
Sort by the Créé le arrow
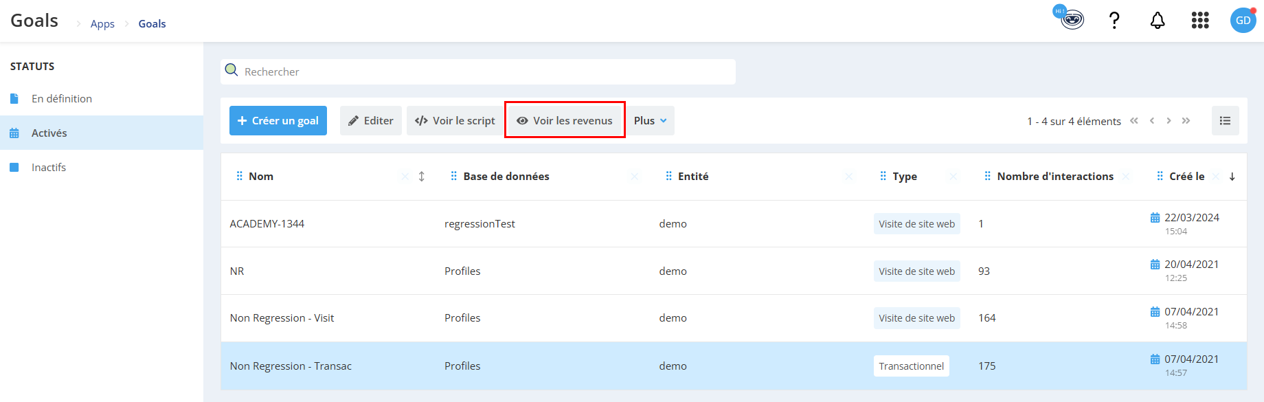tap(1232, 177)
